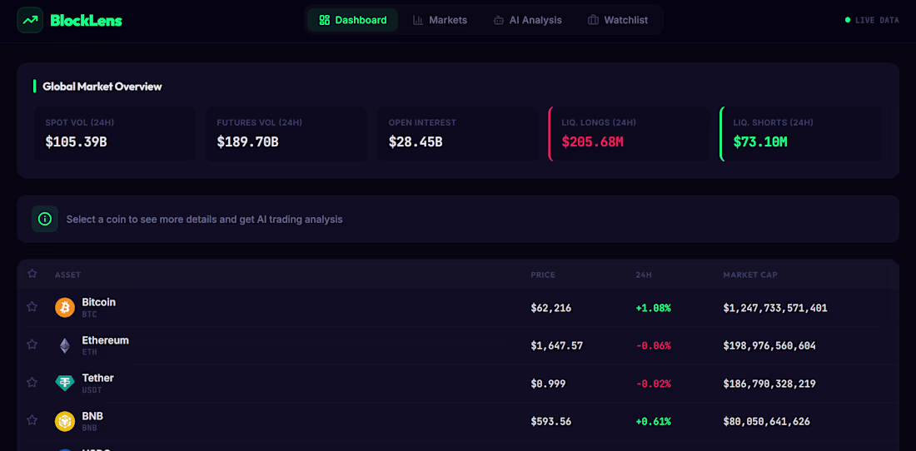
Task: Click the Open Interest $28.45B card
Action: 458,134
